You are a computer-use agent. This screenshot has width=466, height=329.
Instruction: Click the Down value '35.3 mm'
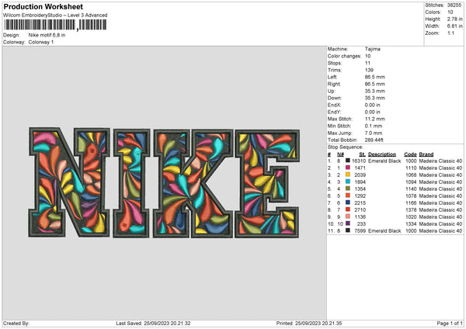(375, 98)
